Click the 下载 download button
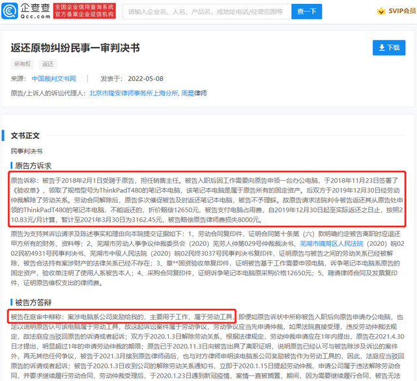417x381 pixels. pyautogui.click(x=388, y=48)
